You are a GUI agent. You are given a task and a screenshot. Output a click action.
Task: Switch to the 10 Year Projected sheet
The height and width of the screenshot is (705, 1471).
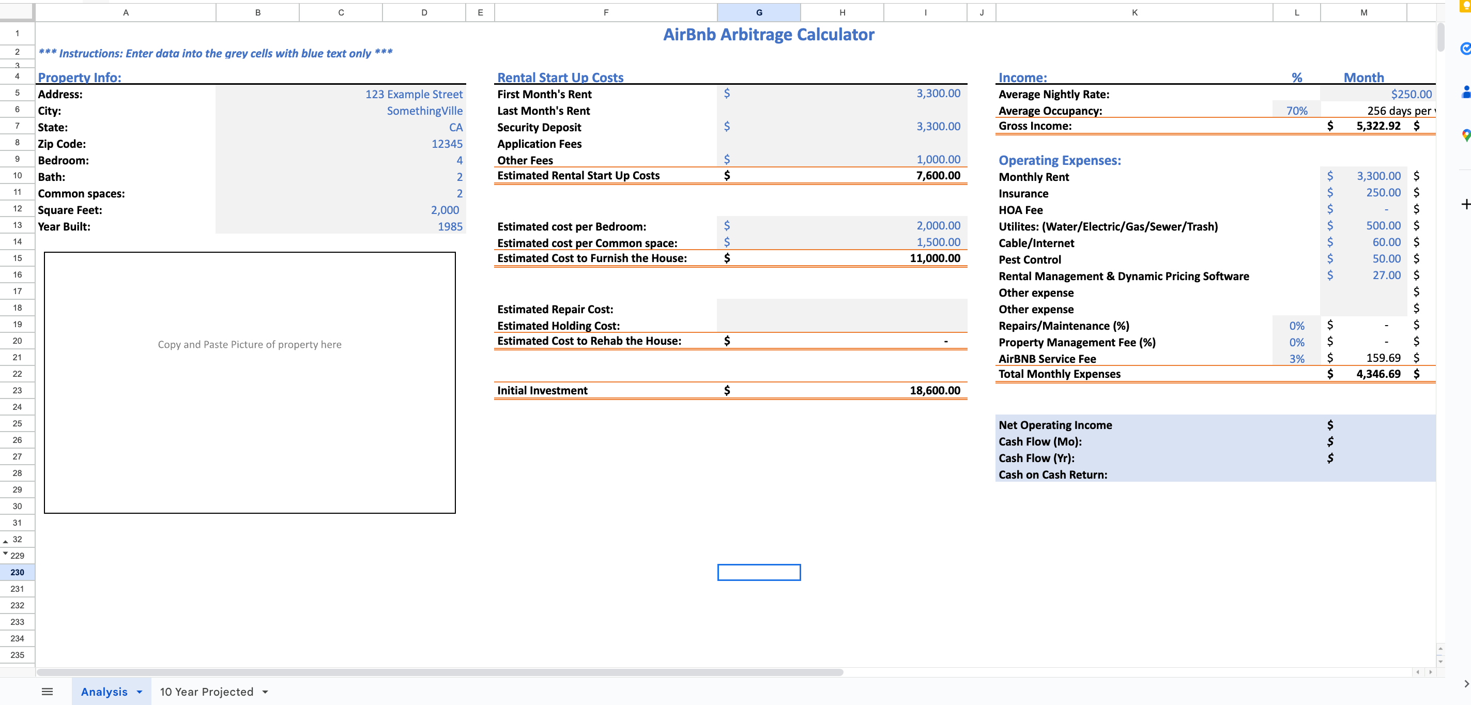pos(206,692)
